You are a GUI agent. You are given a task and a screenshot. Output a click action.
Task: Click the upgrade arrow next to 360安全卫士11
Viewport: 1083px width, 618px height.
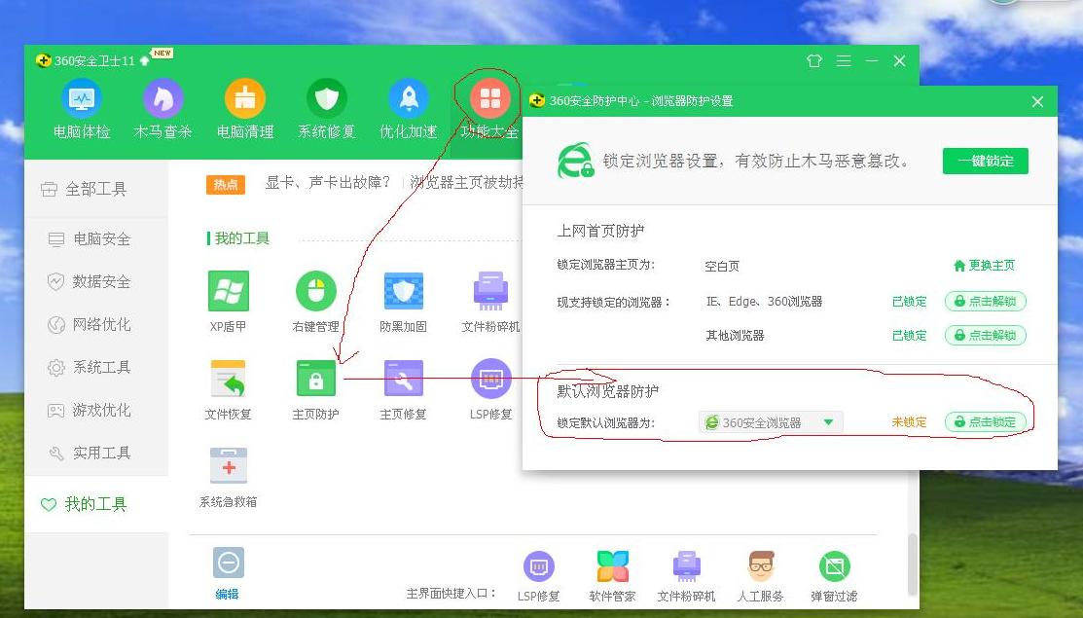pos(144,60)
